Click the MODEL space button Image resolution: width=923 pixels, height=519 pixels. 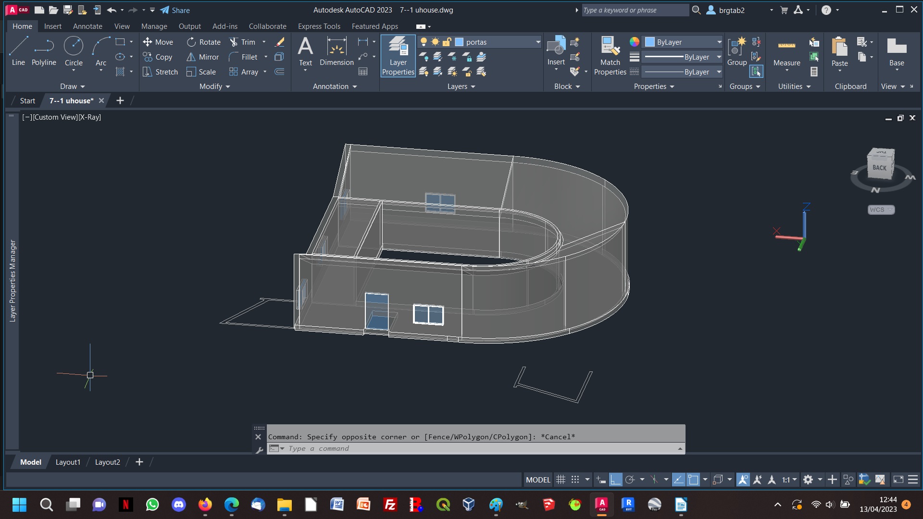(538, 480)
